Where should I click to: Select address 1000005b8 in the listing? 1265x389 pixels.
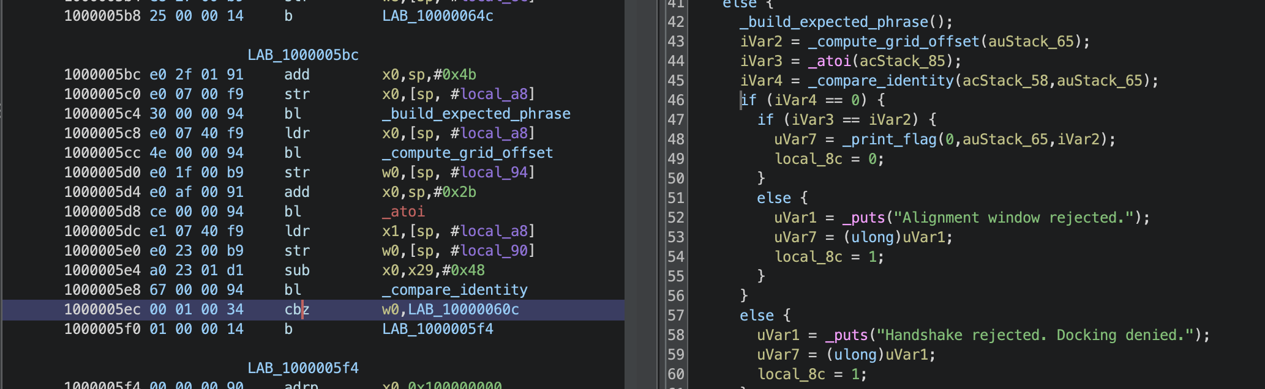102,16
